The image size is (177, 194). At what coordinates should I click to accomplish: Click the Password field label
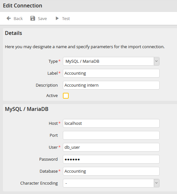(x=48, y=159)
